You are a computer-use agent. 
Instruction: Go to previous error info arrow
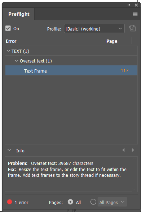[x=123, y=150]
